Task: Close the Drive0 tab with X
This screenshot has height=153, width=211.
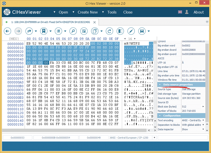Action: 95,22
